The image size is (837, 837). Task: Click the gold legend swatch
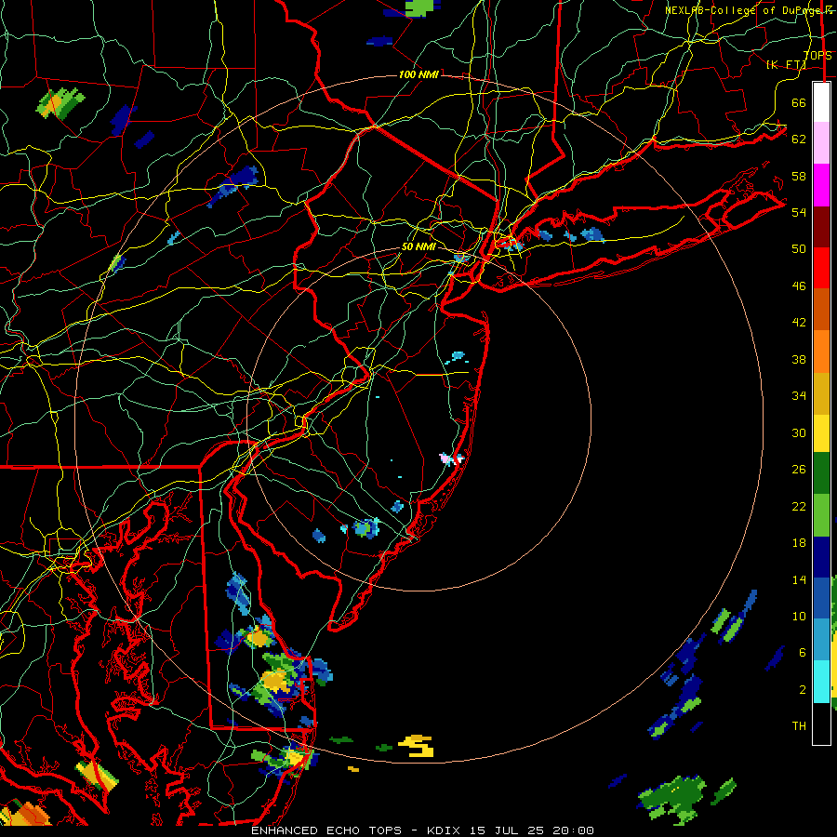[821, 393]
